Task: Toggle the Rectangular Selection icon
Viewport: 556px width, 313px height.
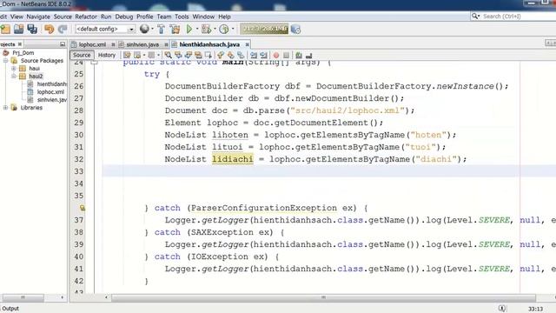Action: (x=208, y=55)
